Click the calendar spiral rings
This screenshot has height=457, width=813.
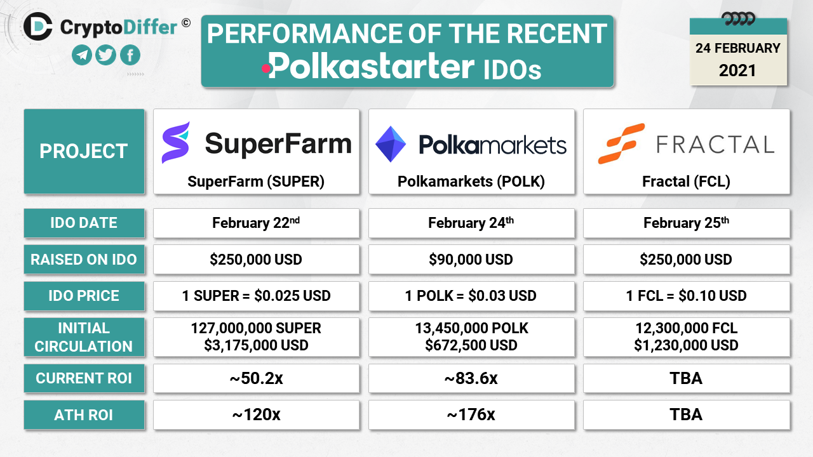coord(739,18)
